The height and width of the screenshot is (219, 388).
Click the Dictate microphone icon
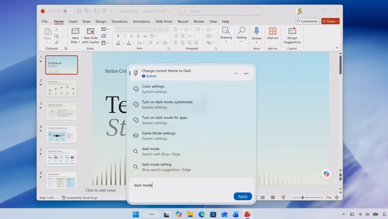pos(256,32)
